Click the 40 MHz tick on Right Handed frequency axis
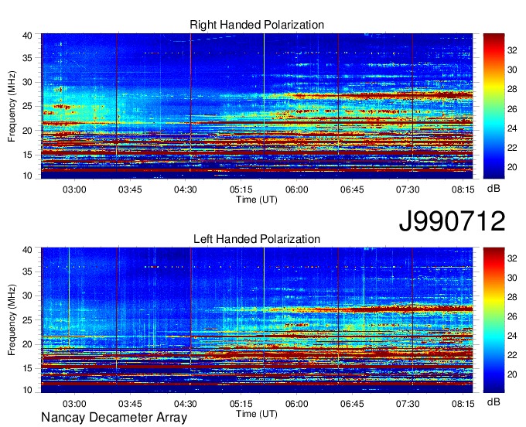 point(27,36)
